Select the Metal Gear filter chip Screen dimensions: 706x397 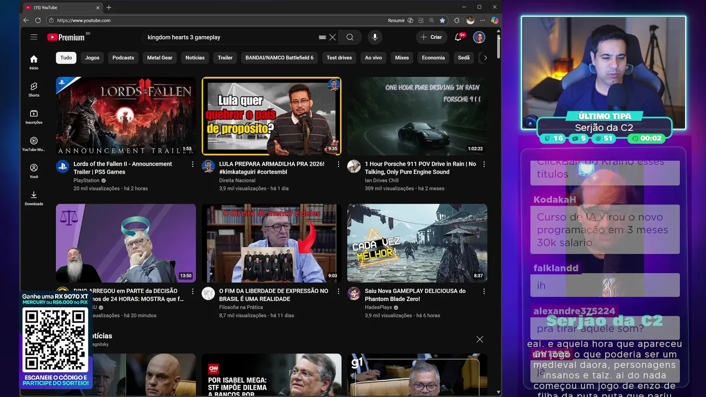tap(160, 57)
